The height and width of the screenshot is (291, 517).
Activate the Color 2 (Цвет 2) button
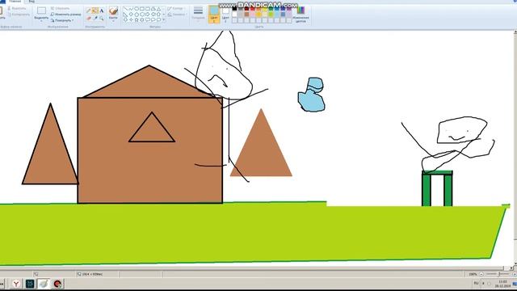point(225,15)
